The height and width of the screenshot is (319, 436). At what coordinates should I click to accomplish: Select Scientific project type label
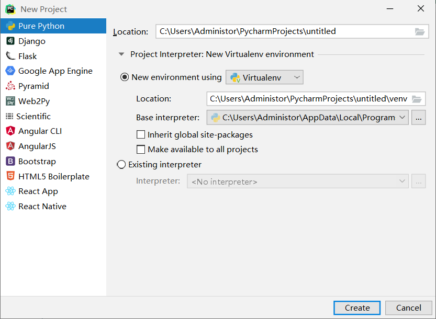click(33, 116)
